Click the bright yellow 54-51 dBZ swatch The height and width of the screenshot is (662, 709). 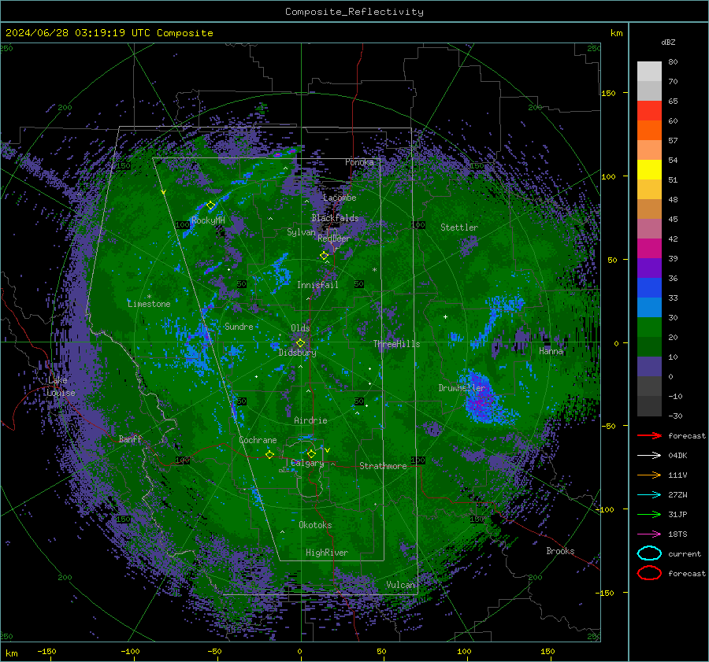coord(649,170)
